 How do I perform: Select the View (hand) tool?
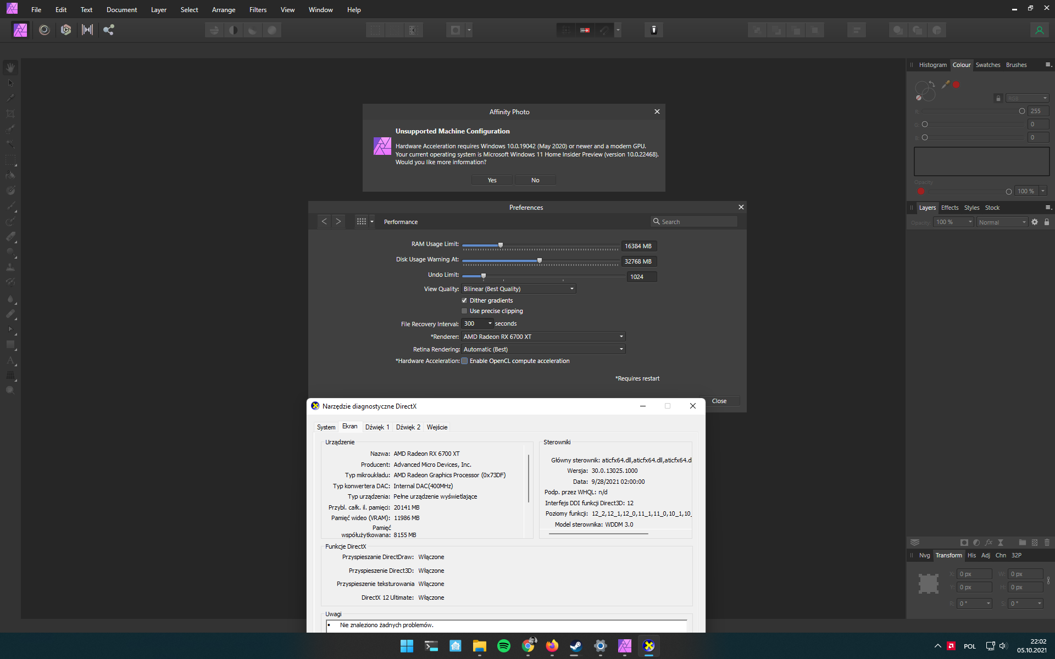tap(10, 68)
